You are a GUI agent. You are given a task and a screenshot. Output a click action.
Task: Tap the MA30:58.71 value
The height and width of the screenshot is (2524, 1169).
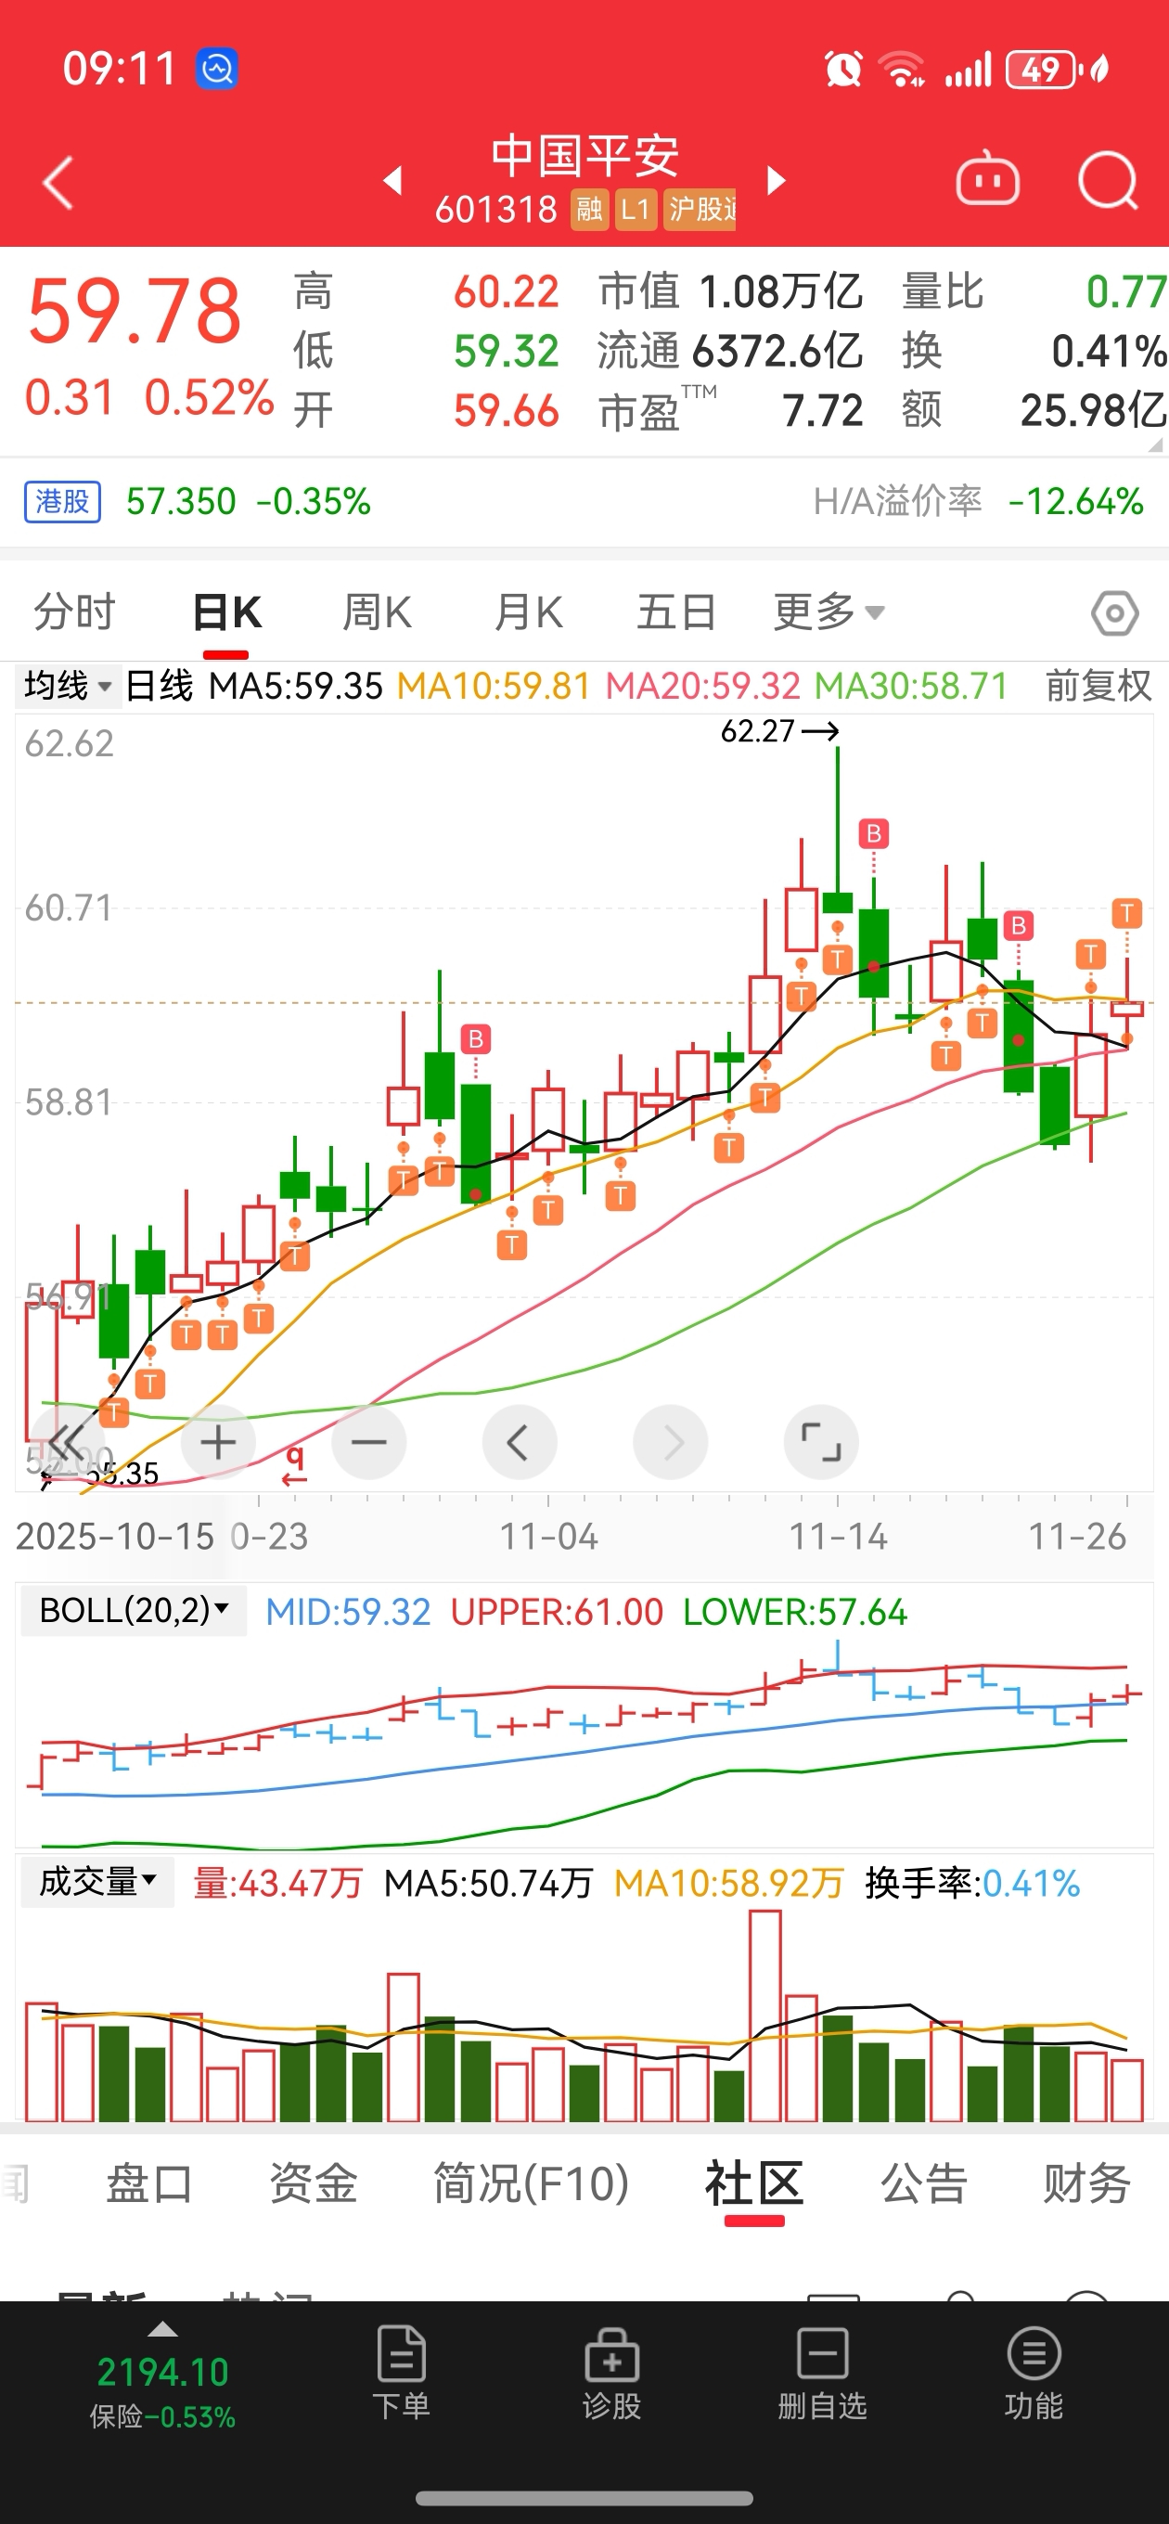[911, 686]
